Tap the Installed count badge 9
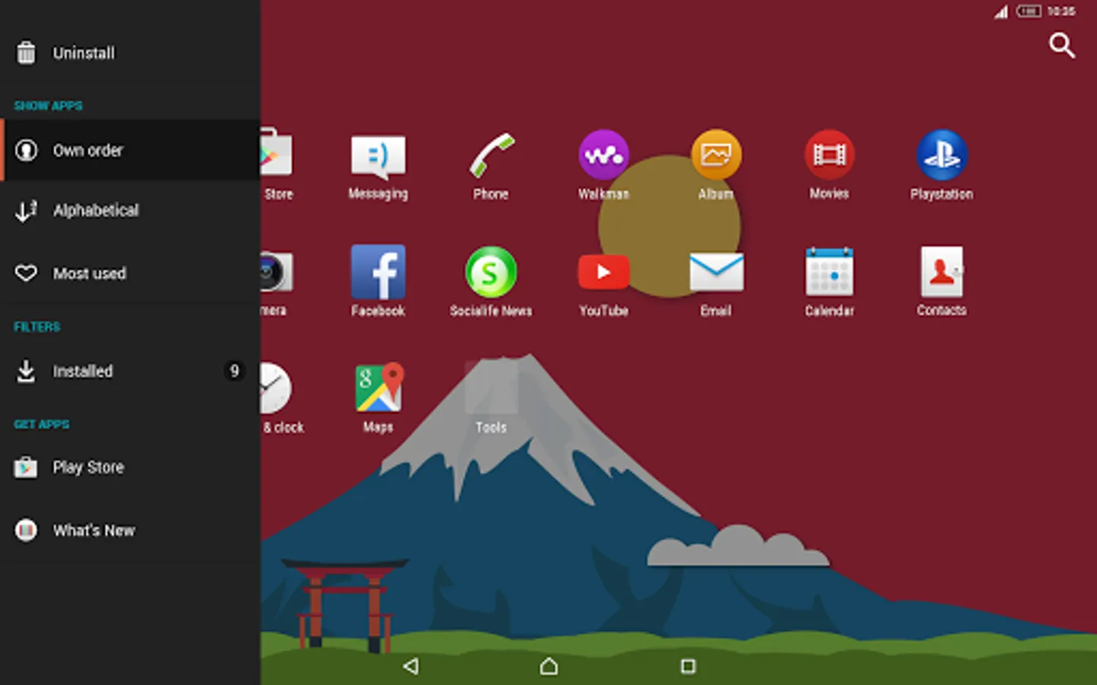The width and height of the screenshot is (1097, 685). pyautogui.click(x=235, y=371)
